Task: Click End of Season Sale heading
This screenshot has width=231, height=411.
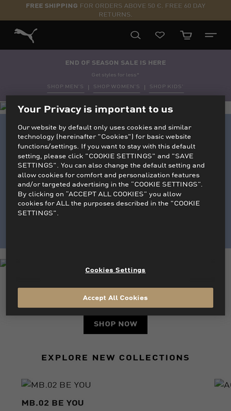Action: click(x=116, y=63)
